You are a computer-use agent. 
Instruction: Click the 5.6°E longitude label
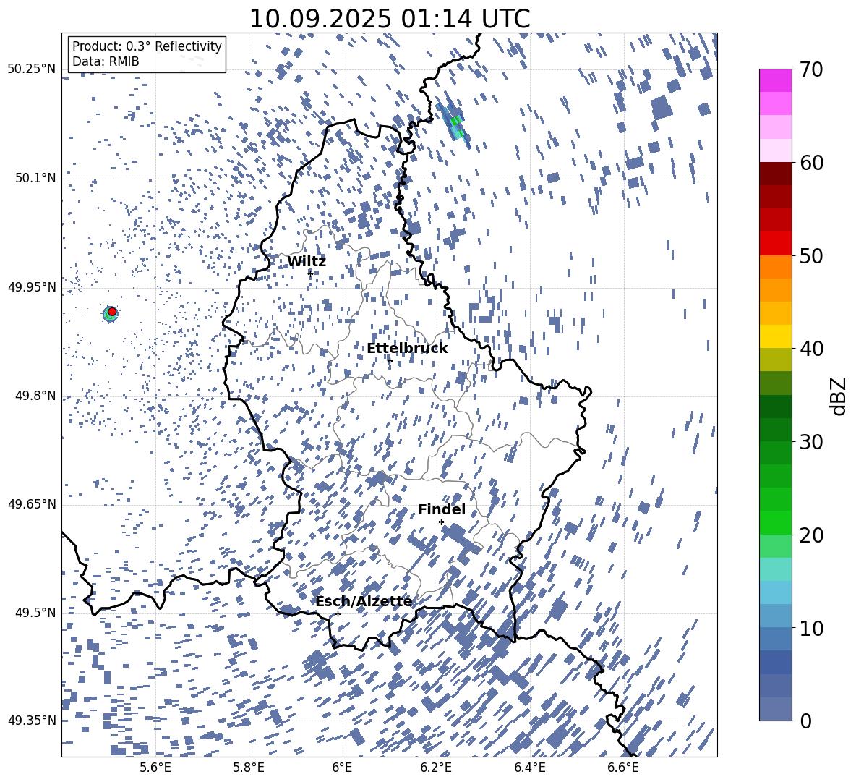[x=155, y=768]
